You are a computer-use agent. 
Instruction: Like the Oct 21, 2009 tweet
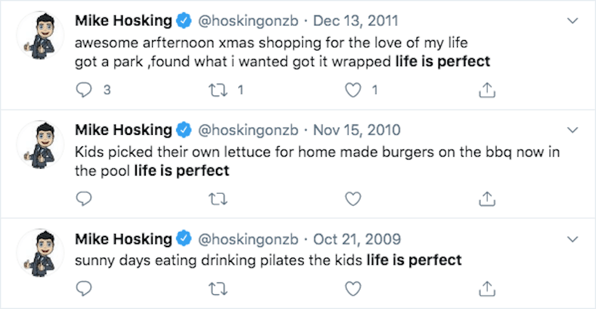(353, 288)
